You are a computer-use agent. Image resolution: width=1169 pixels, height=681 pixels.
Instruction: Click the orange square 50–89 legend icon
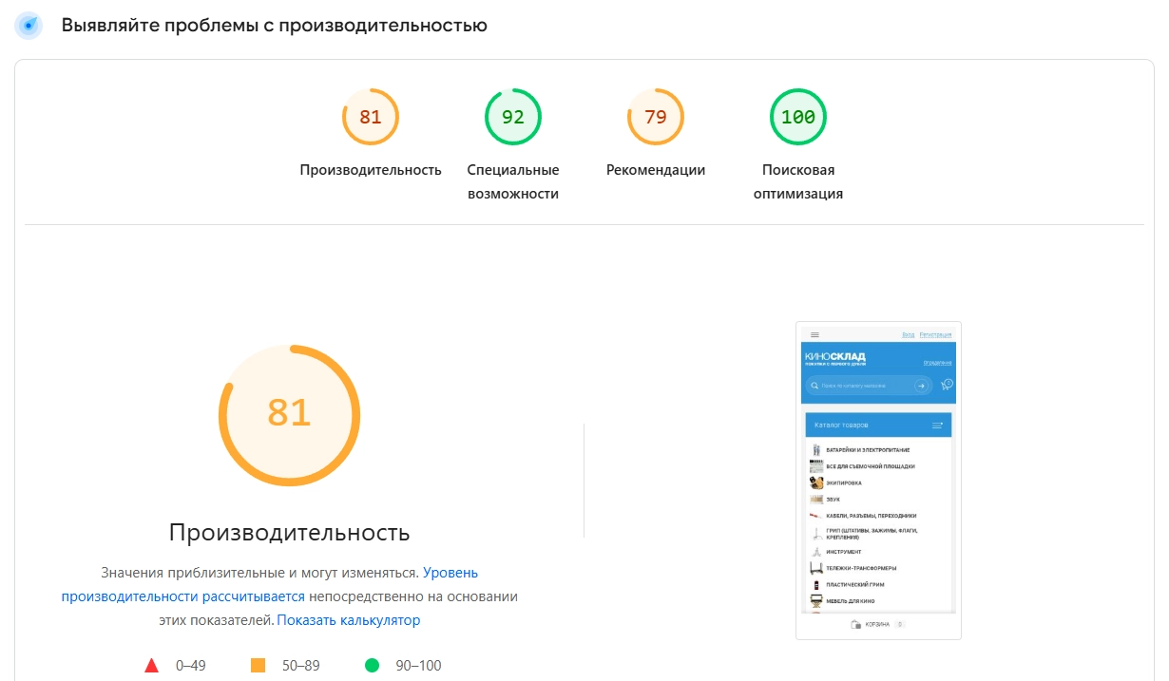point(258,666)
